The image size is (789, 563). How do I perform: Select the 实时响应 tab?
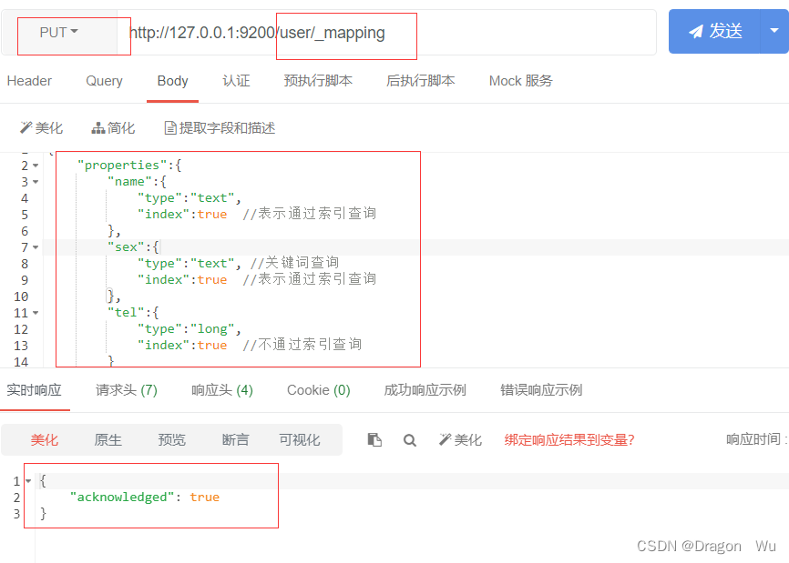point(35,390)
